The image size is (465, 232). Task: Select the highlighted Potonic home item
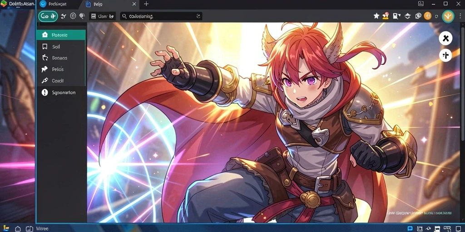click(61, 35)
